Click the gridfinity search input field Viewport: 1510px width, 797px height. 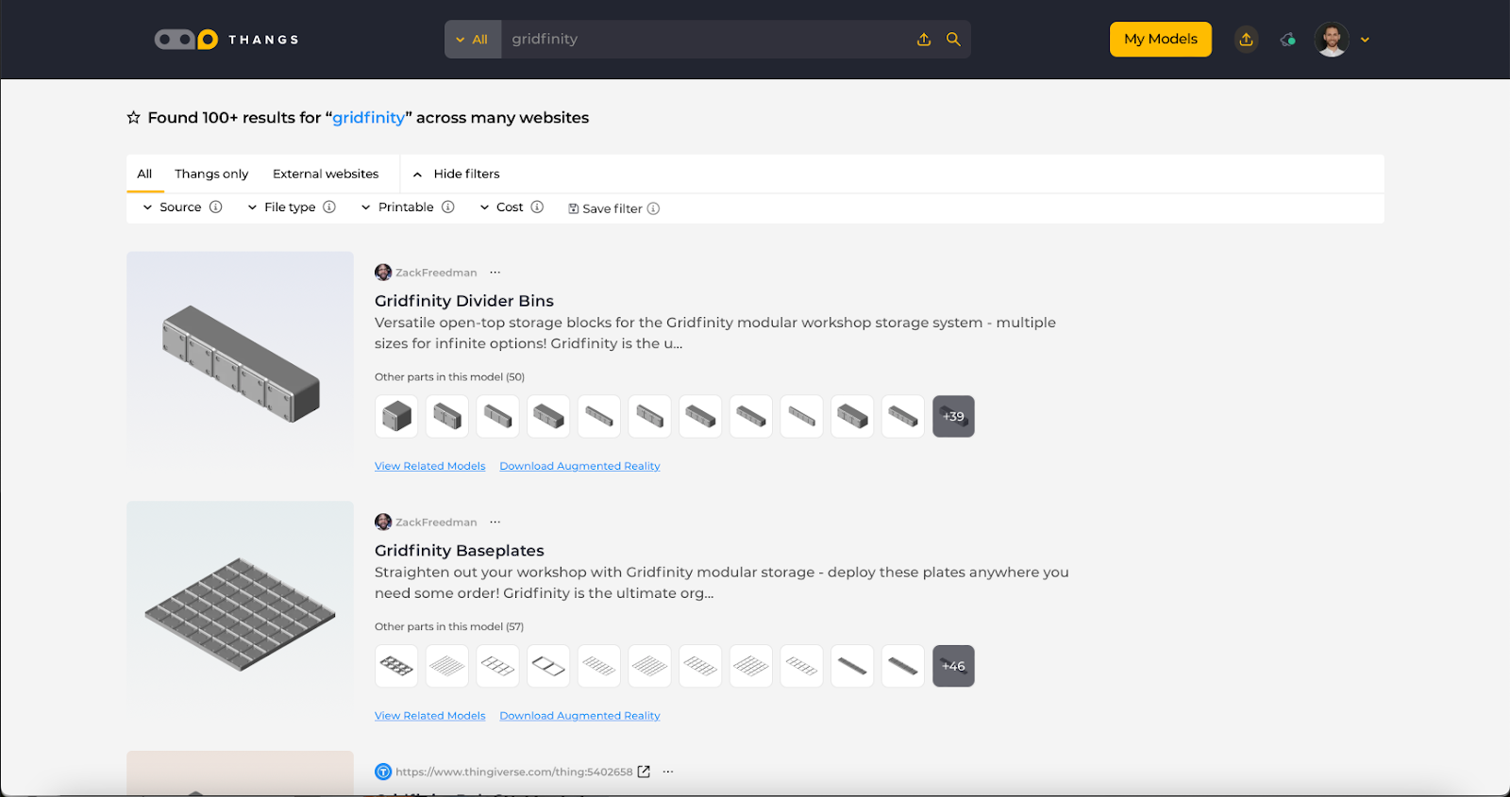click(708, 40)
